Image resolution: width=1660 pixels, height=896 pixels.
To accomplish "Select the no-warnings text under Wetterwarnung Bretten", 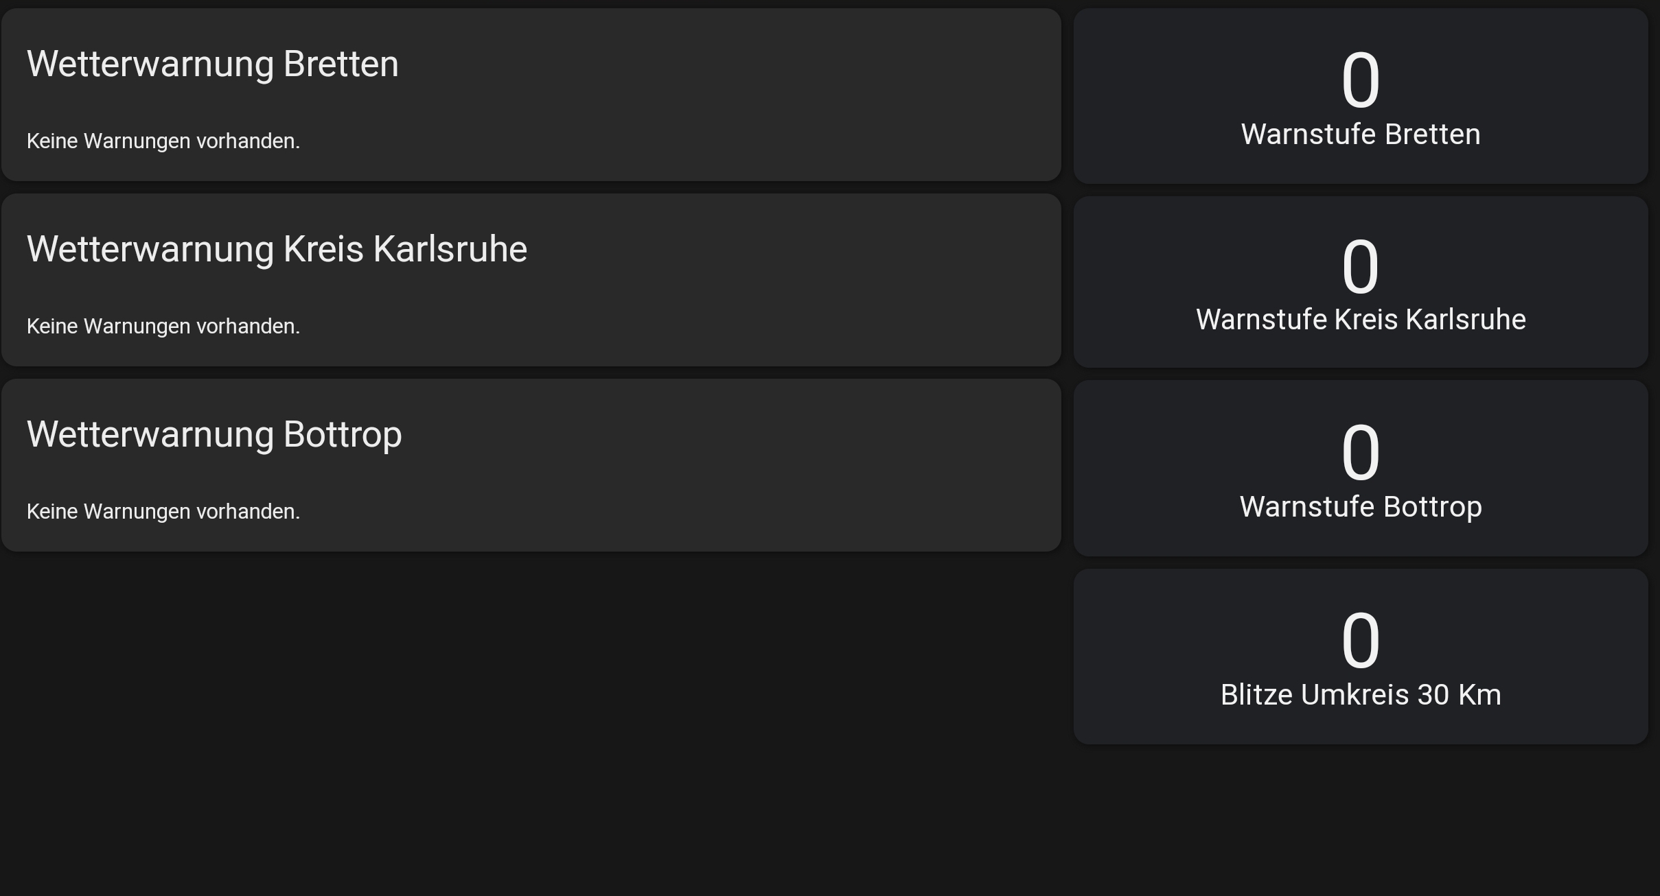I will (163, 141).
